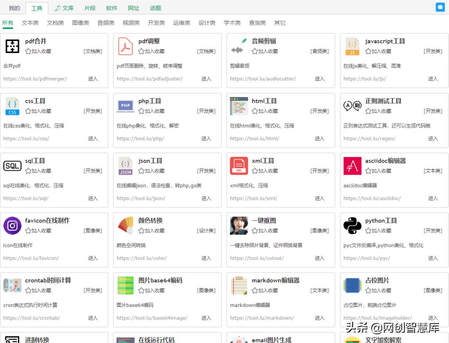Select the JSON tool icon
The height and width of the screenshot is (343, 449).
click(125, 166)
